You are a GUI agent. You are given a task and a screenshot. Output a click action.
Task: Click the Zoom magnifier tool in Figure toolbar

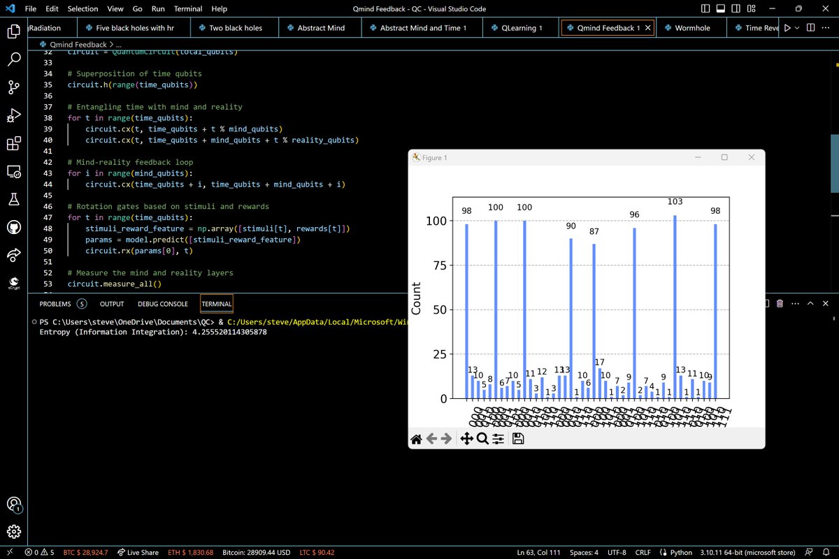click(482, 439)
